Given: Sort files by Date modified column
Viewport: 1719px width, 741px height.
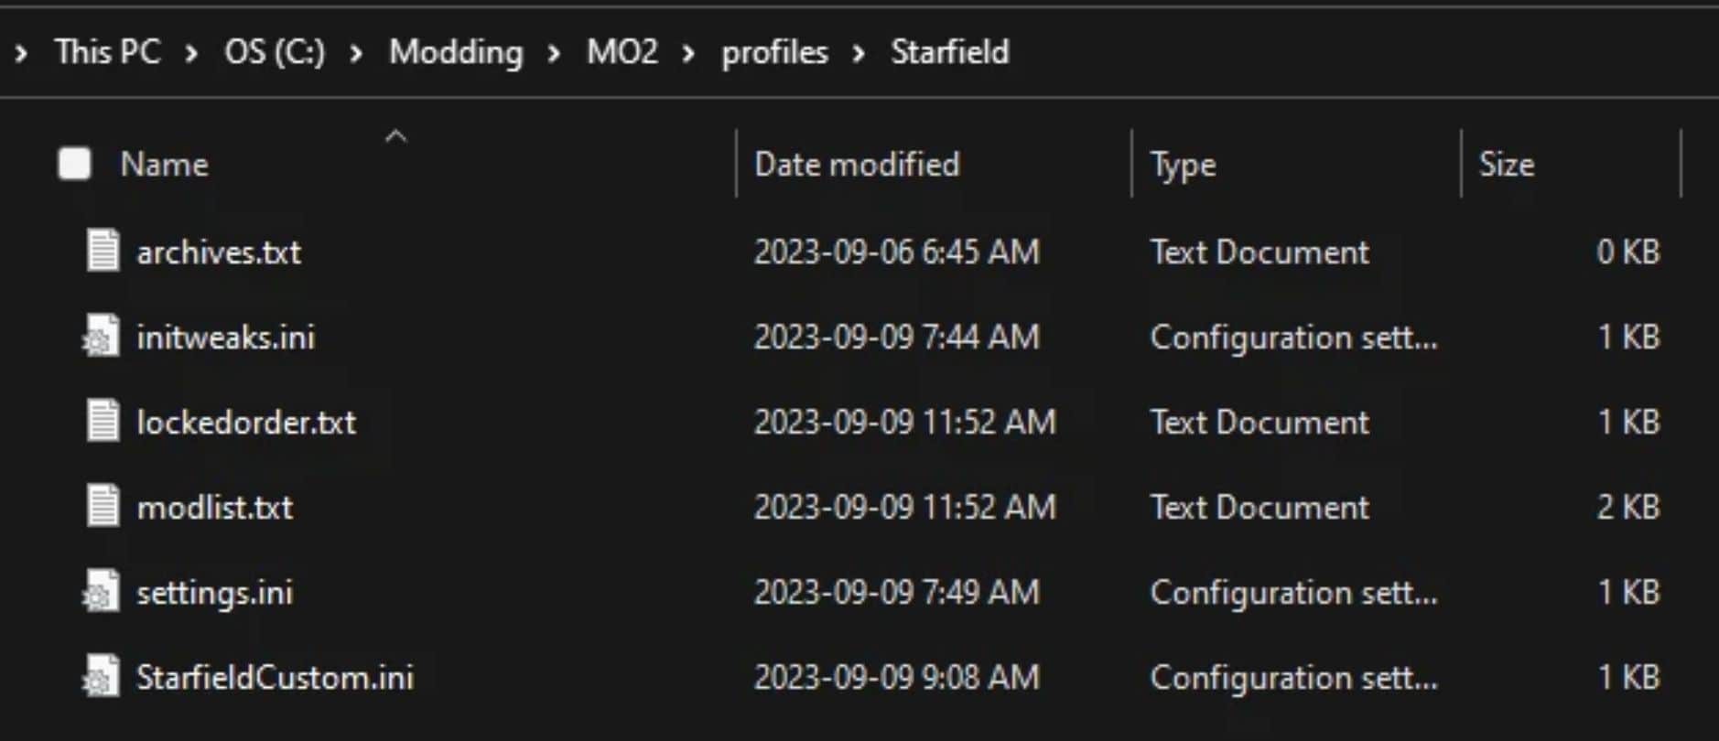Looking at the screenshot, I should point(857,165).
